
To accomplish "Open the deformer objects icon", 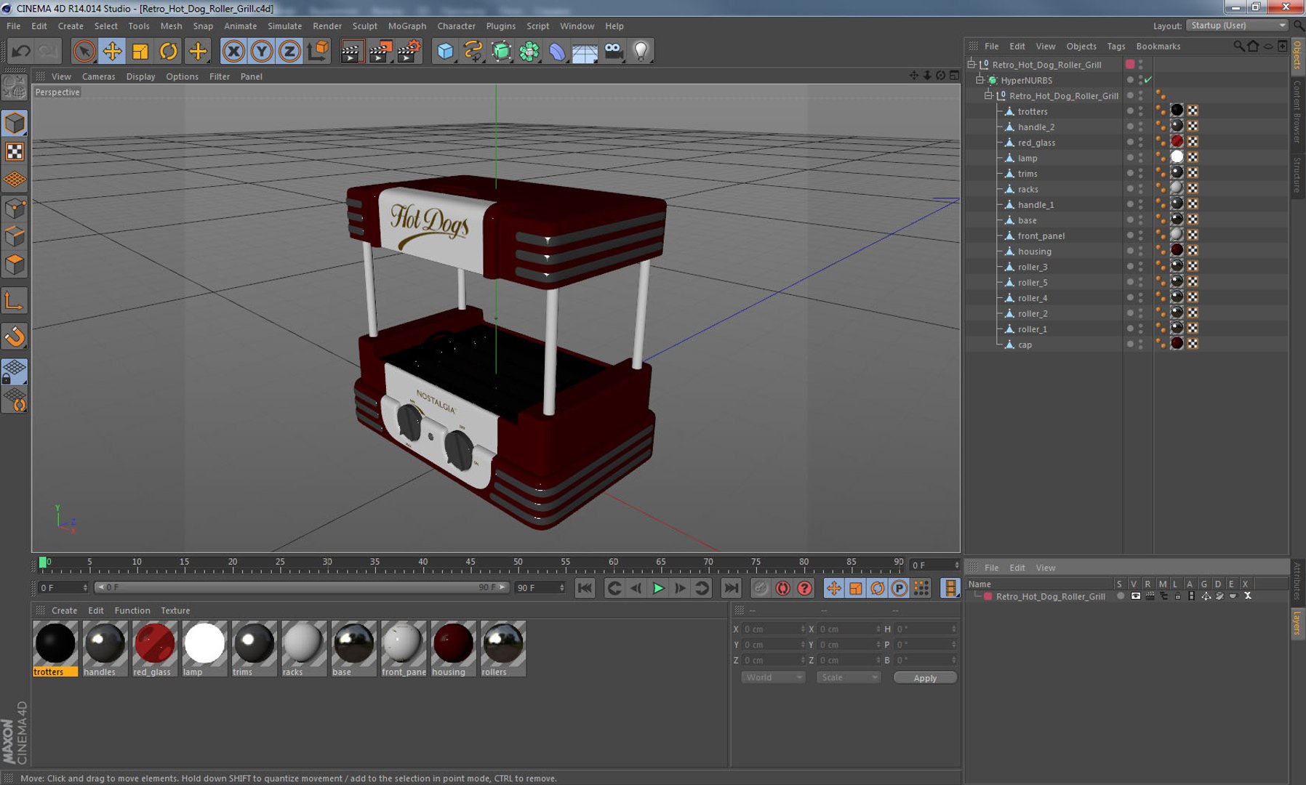I will click(557, 51).
